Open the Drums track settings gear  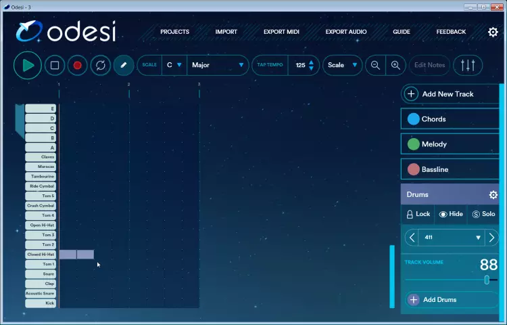(493, 194)
